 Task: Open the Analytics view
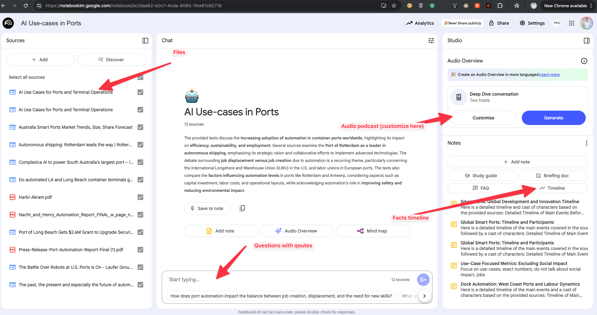pyautogui.click(x=420, y=23)
